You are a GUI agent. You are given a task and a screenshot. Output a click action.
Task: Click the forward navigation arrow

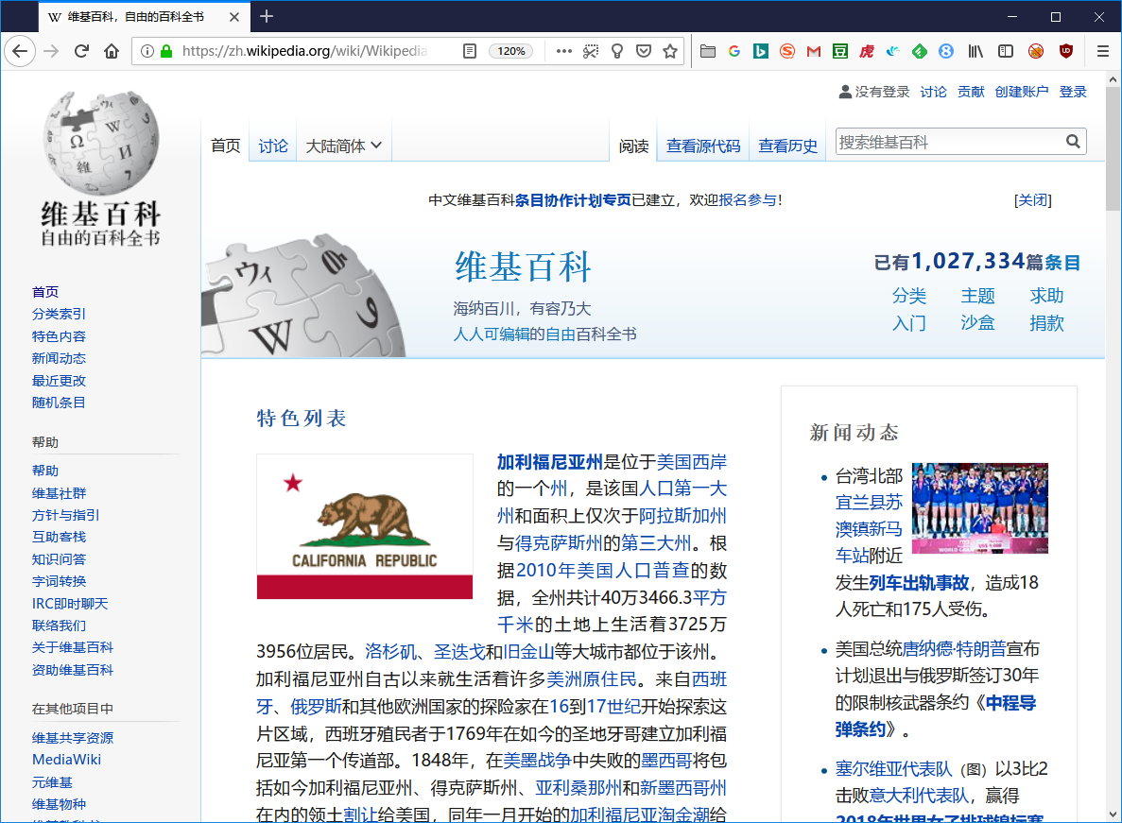pyautogui.click(x=51, y=51)
